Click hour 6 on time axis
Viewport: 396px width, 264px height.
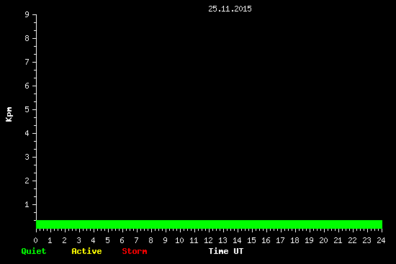click(x=122, y=240)
